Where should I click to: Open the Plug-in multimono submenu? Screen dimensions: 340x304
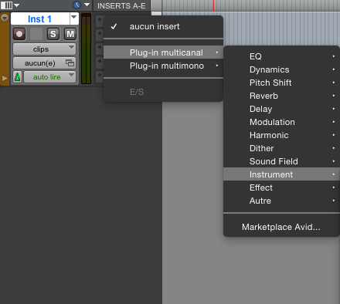tap(163, 66)
